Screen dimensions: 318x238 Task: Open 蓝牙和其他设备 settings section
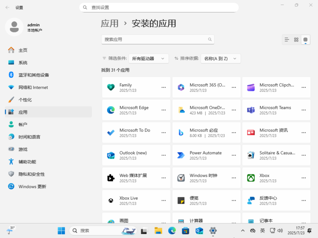pos(48,75)
